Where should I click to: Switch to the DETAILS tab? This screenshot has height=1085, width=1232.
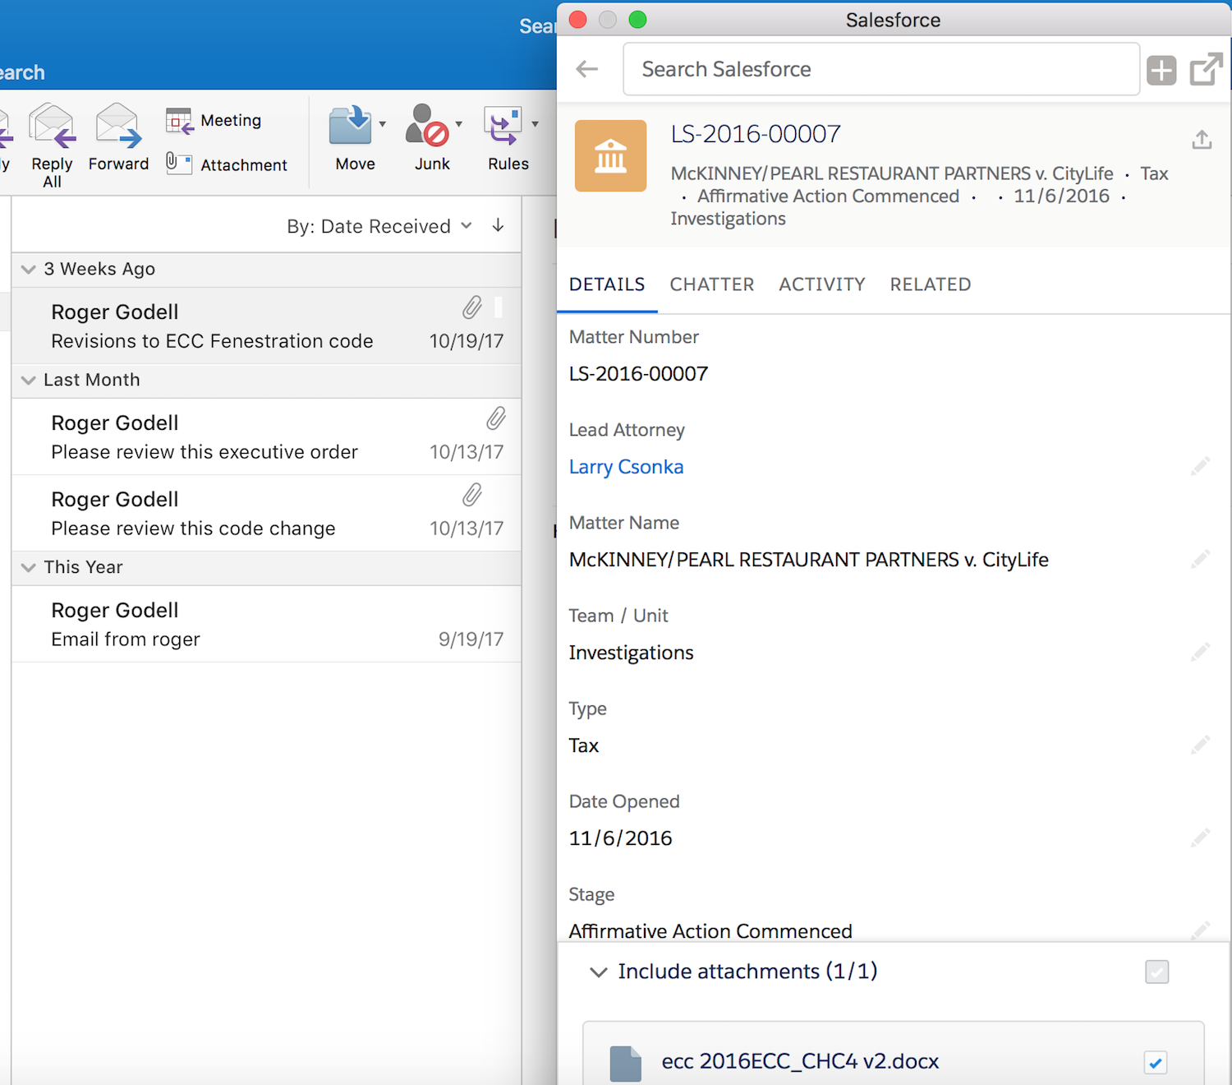point(607,284)
